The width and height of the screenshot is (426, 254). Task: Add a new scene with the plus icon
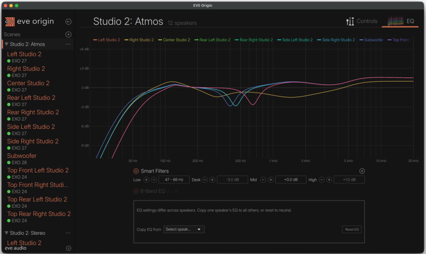(69, 34)
